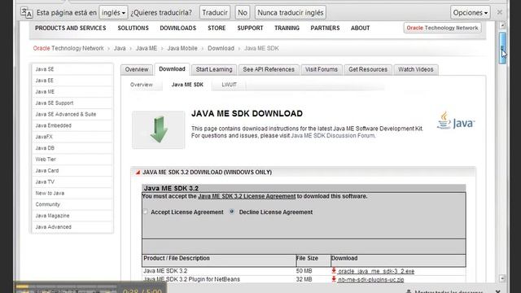The image size is (521, 293).
Task: Open the About menu
Action: pyautogui.click(x=360, y=28)
